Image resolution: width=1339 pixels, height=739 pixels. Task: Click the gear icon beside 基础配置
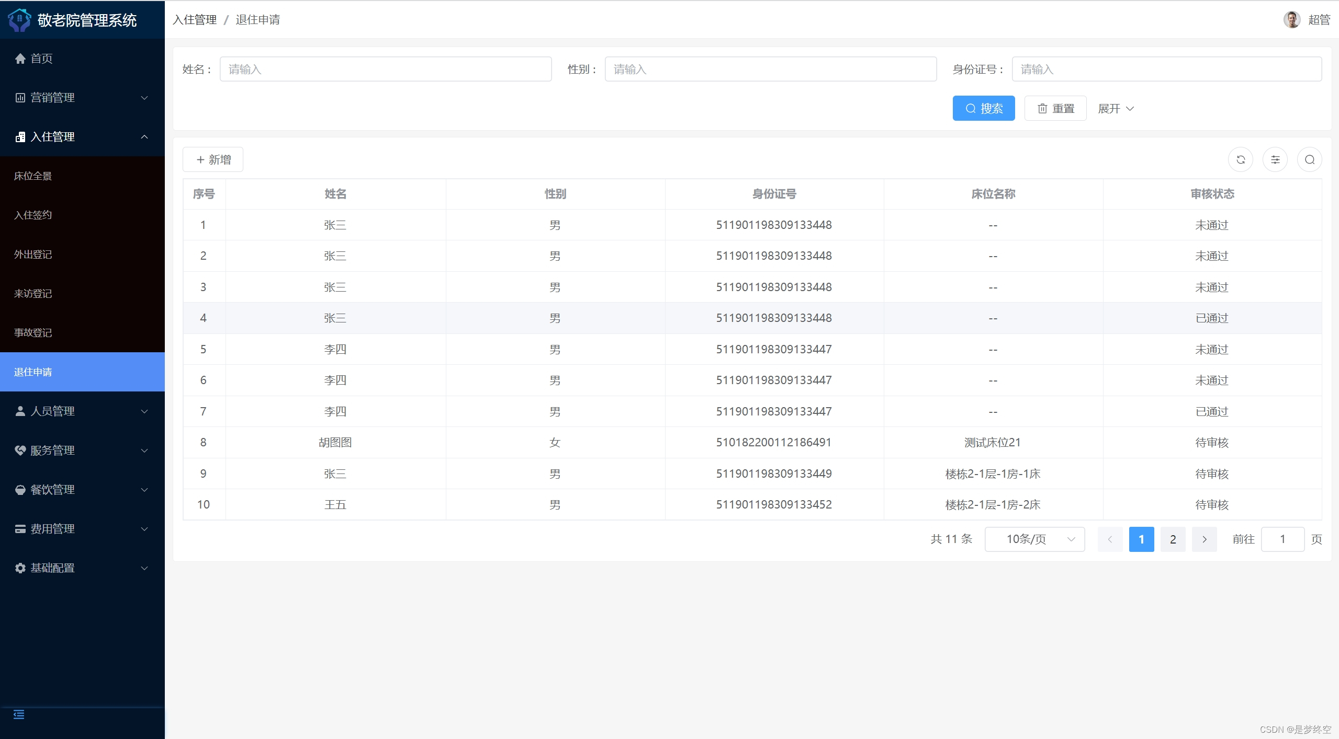[x=20, y=568]
